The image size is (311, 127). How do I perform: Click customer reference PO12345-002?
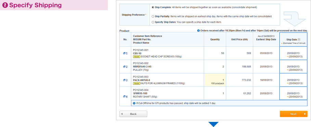click(x=141, y=63)
